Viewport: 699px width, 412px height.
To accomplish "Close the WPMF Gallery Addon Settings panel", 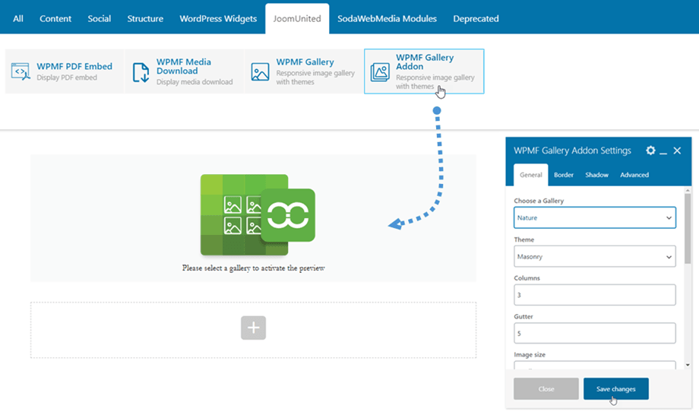I will [x=677, y=151].
